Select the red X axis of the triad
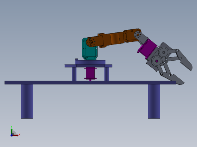Image resolution: width=197 pixels, height=147 pixels. [x=16, y=135]
